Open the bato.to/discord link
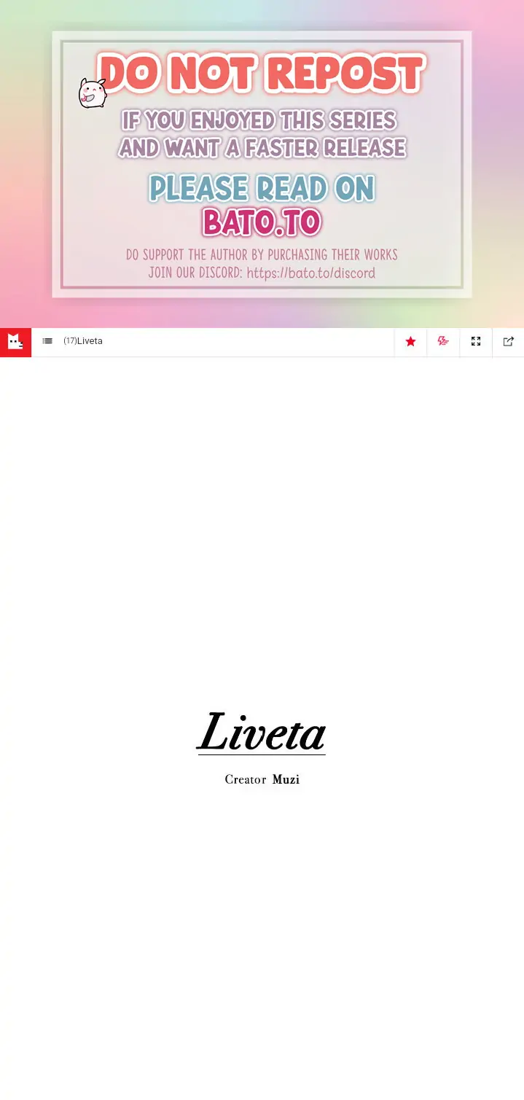Image resolution: width=524 pixels, height=1100 pixels. (310, 273)
